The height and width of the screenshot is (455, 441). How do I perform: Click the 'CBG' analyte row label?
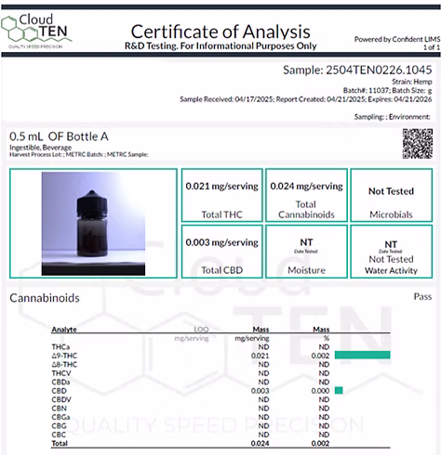[x=59, y=426]
